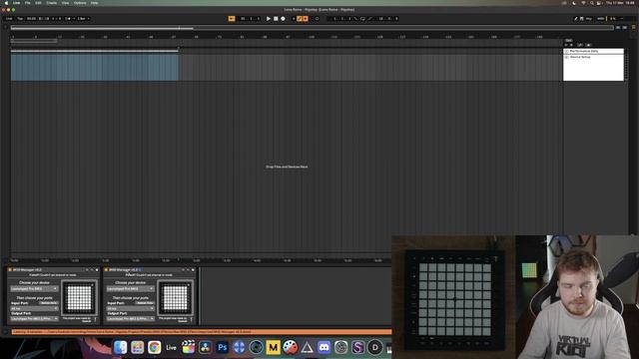
Task: Click the orange status bar message
Action: (202, 332)
